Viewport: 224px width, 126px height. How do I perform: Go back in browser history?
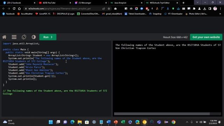coord(3,8)
